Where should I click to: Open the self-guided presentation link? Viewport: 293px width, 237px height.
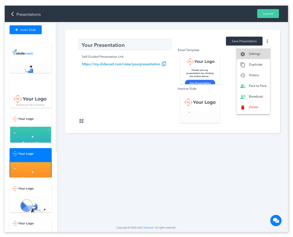[121, 64]
